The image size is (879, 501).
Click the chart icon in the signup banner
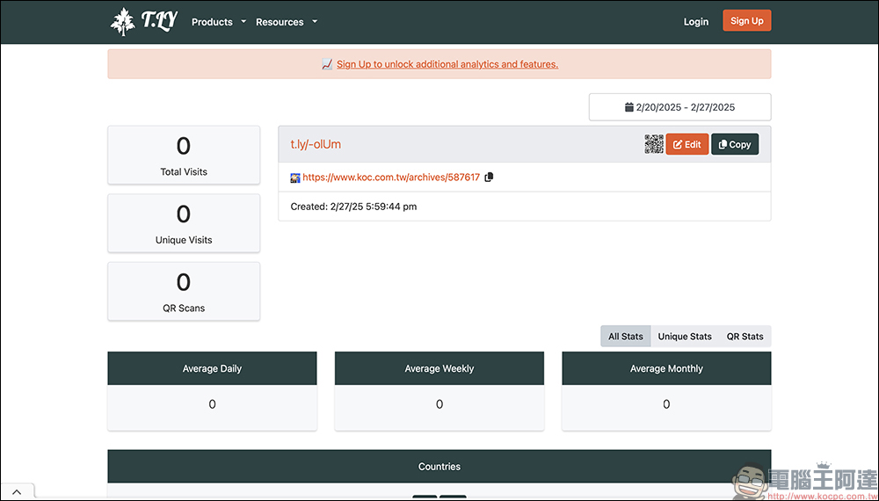click(x=327, y=64)
